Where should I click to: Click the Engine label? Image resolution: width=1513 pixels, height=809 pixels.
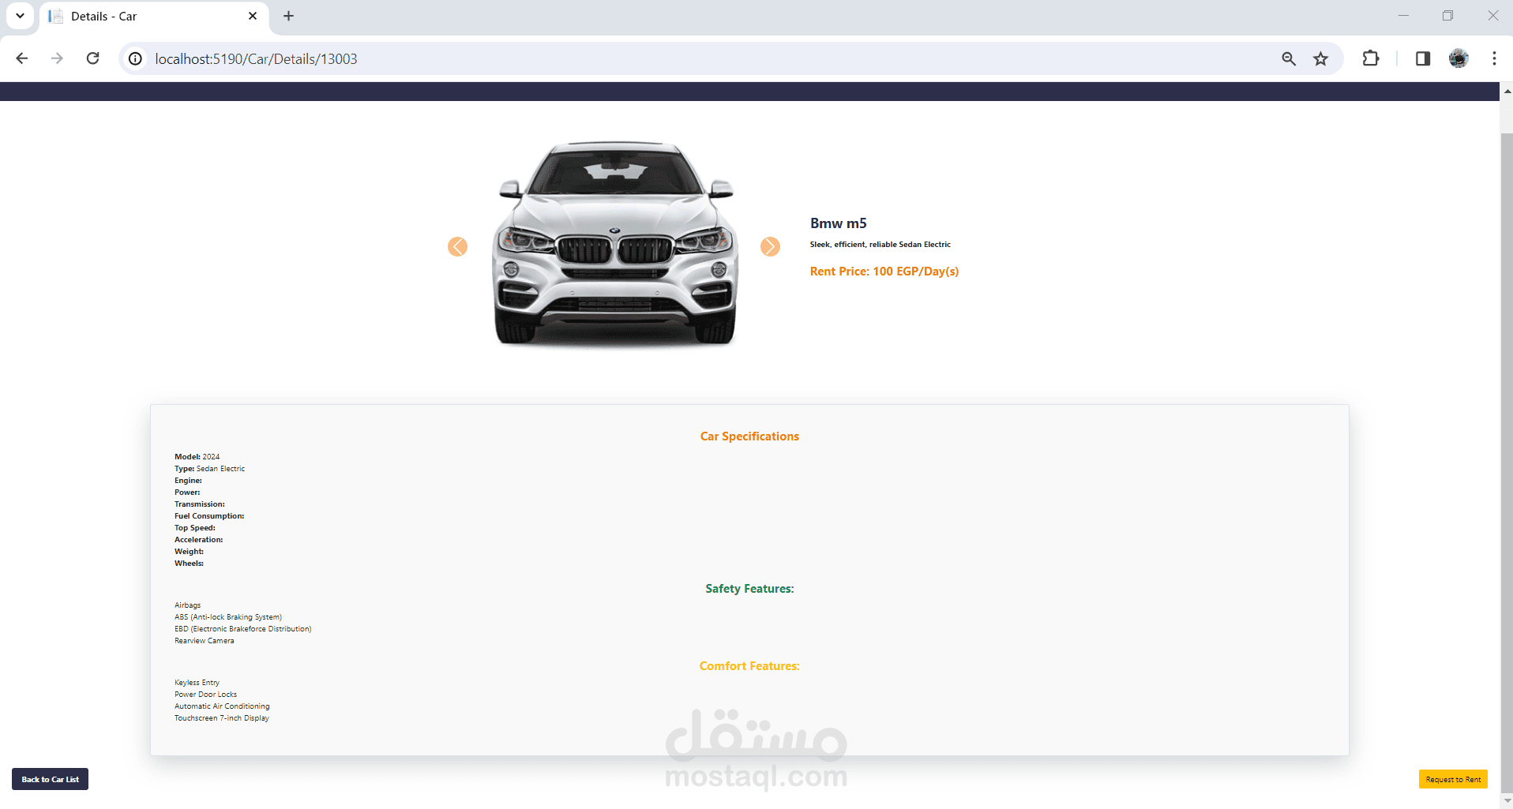click(189, 481)
